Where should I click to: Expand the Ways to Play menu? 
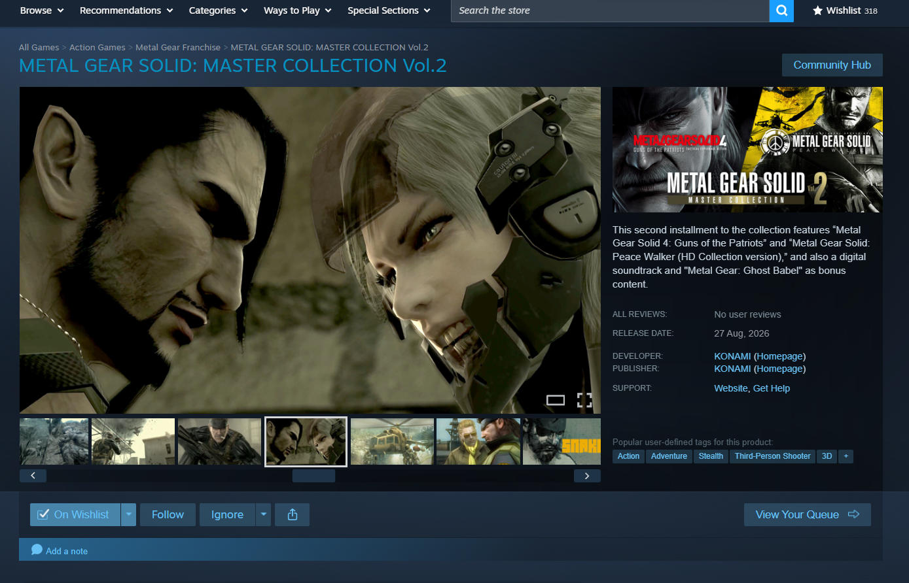[298, 10]
